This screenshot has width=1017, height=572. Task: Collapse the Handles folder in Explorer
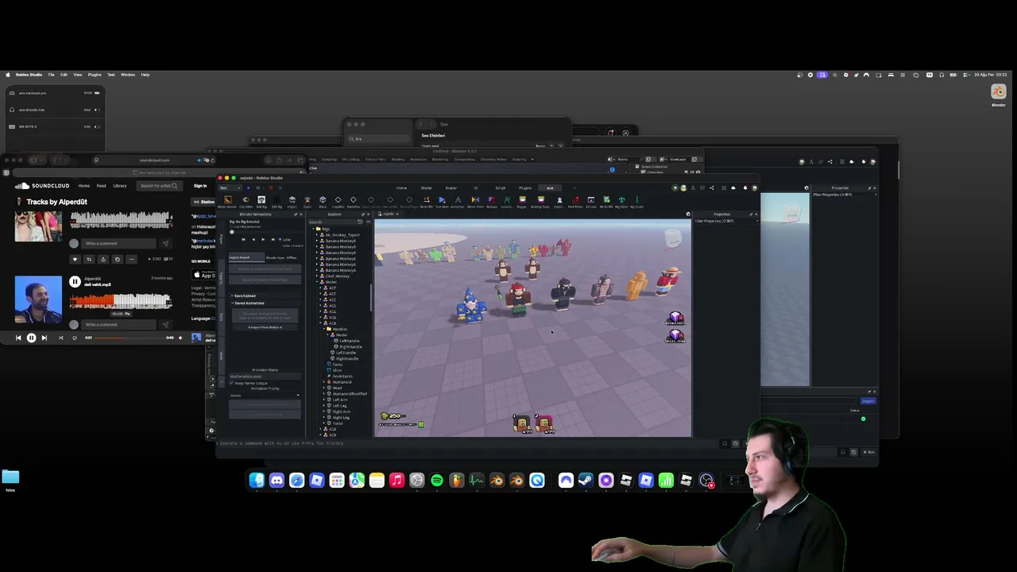tap(325, 329)
